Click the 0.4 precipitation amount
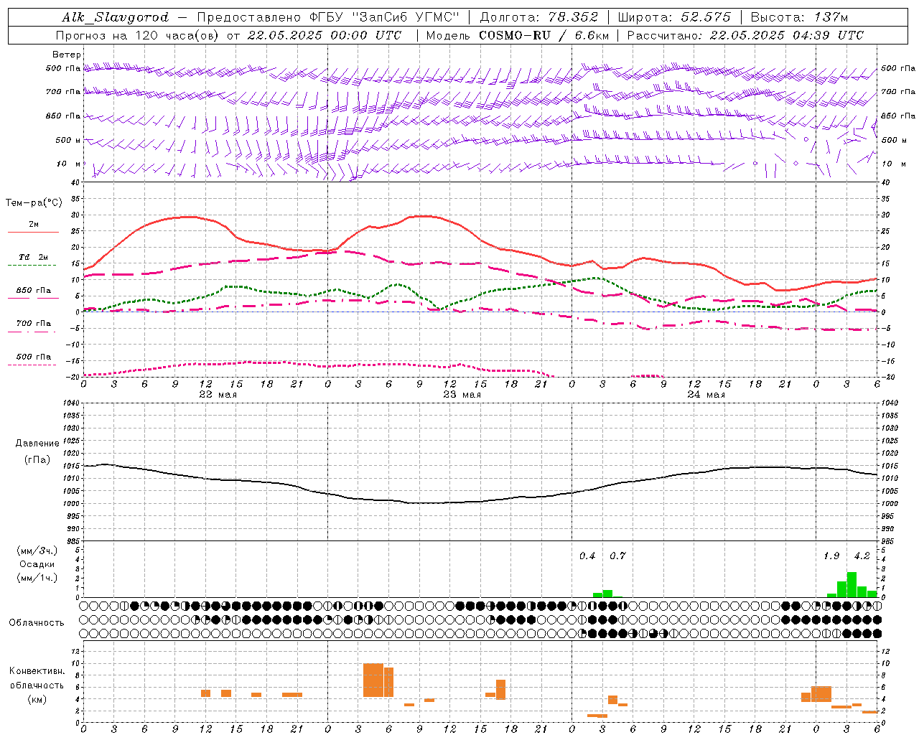The width and height of the screenshot is (919, 735). coord(587,556)
